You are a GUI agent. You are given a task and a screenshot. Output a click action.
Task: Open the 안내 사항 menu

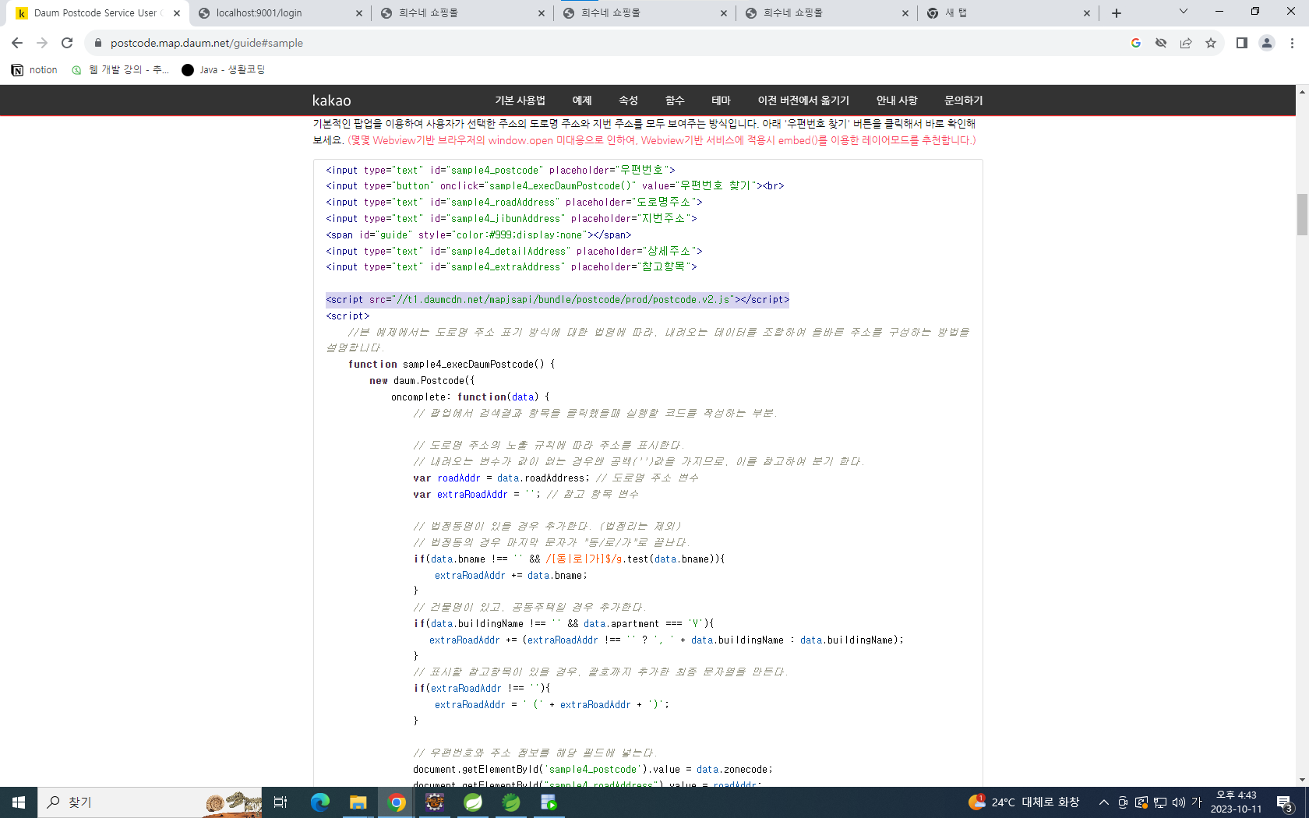click(x=897, y=100)
